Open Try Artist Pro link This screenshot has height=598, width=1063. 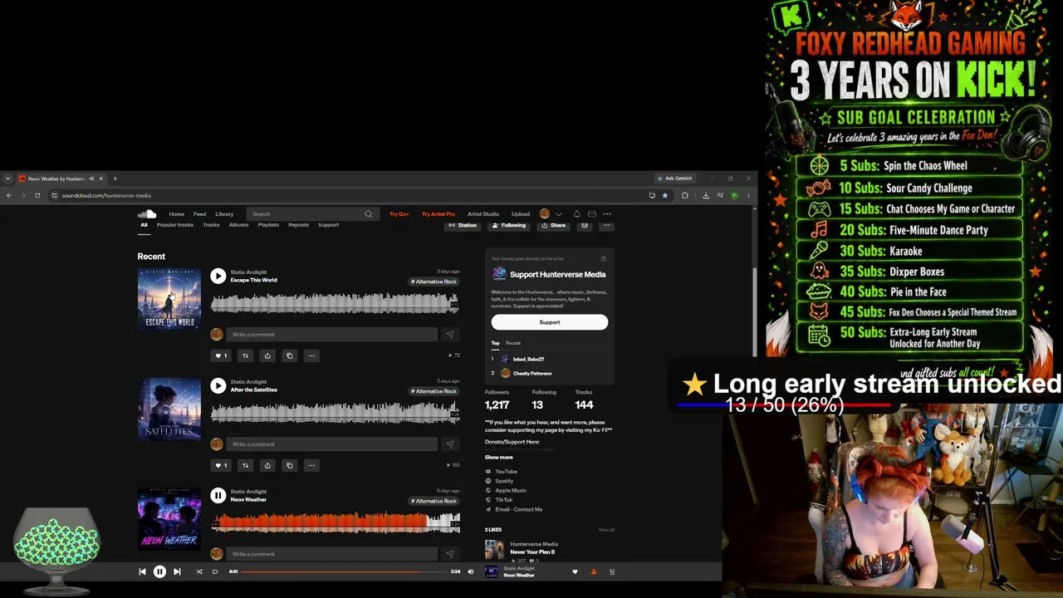[x=438, y=214]
